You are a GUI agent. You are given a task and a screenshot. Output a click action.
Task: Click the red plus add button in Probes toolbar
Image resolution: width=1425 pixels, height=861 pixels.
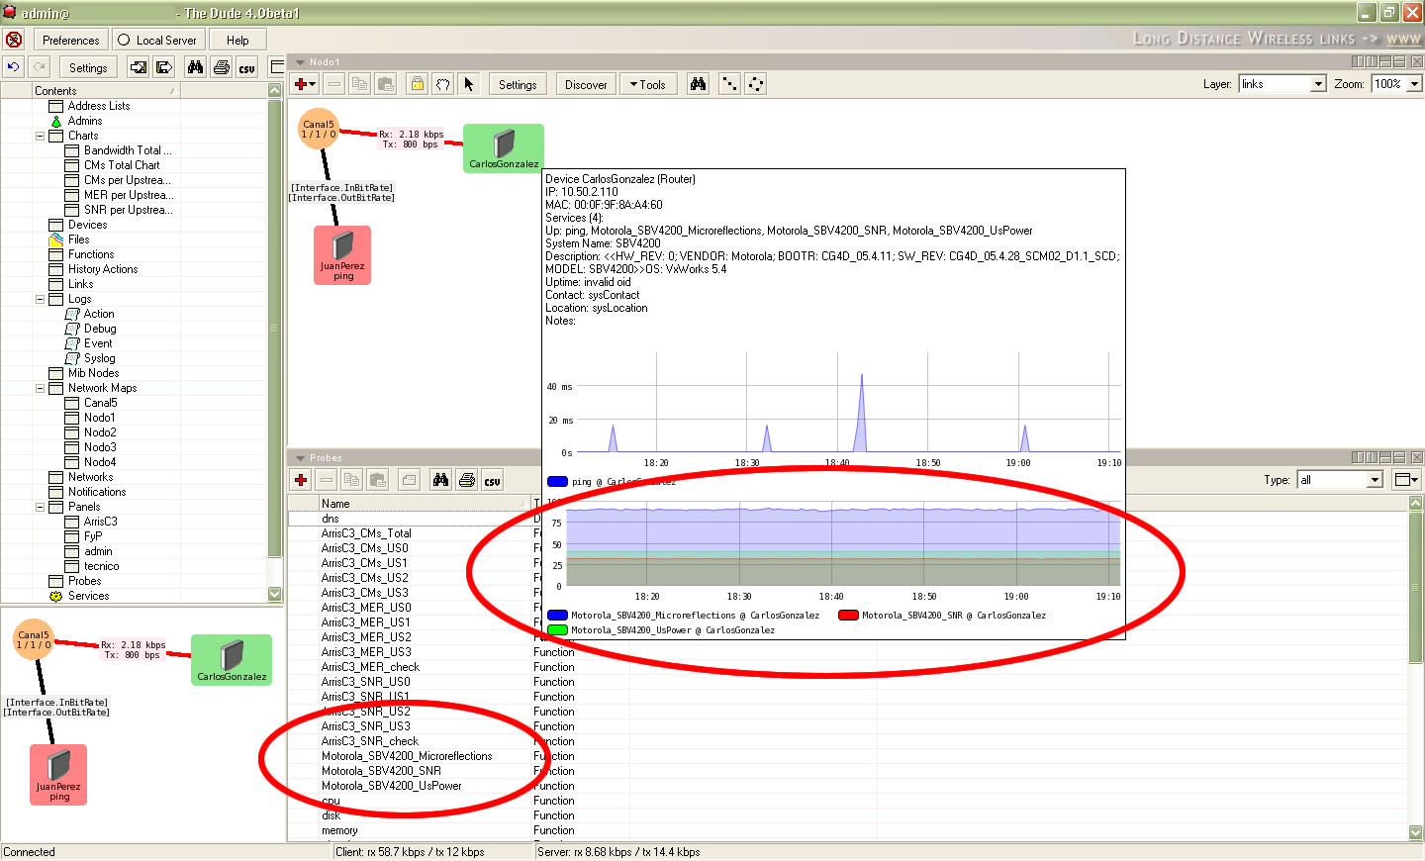[x=301, y=480]
